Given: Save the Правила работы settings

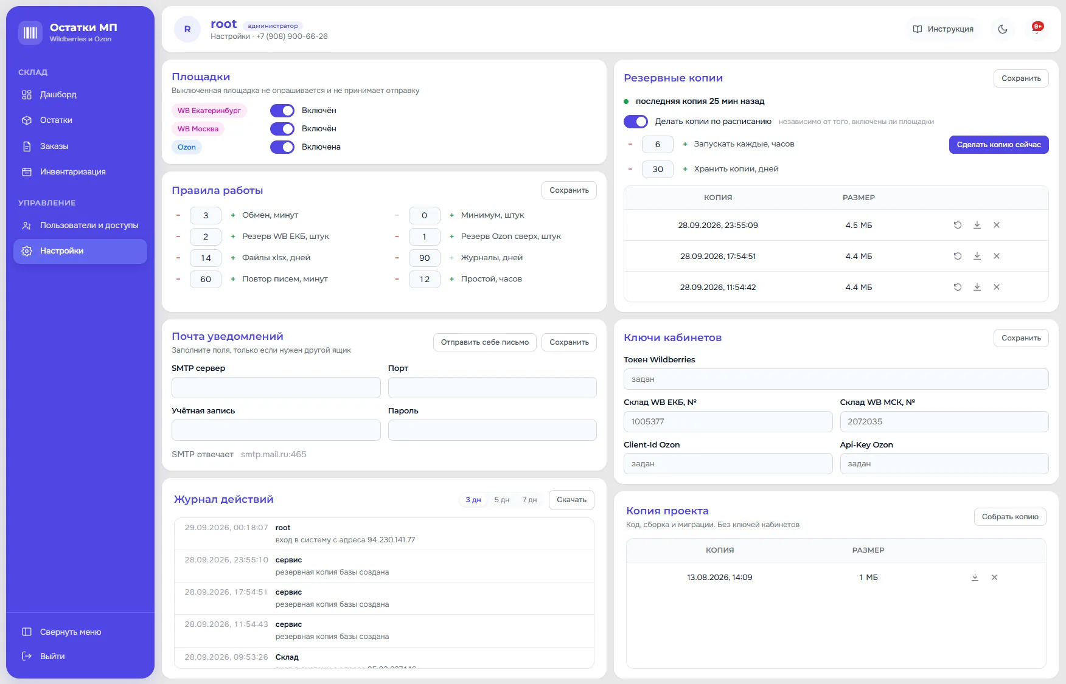Looking at the screenshot, I should coord(569,190).
